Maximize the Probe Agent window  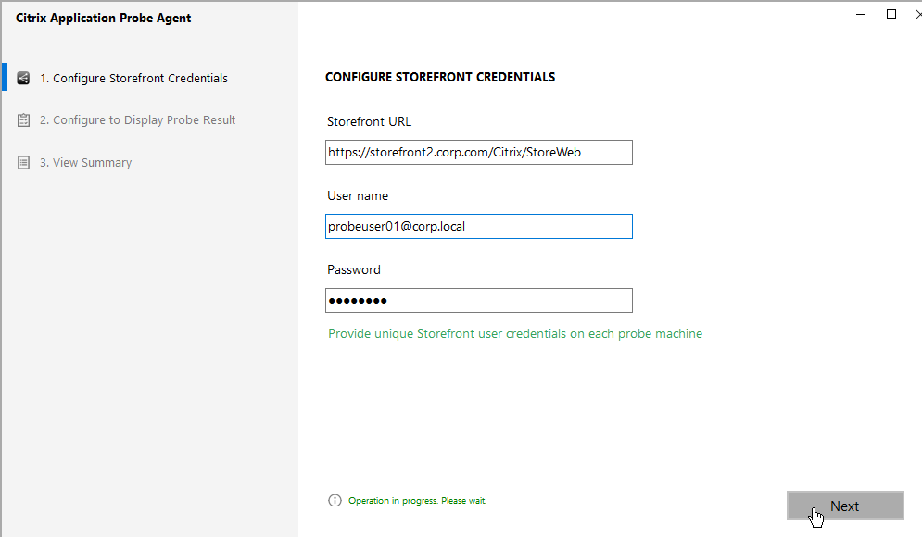pos(891,14)
